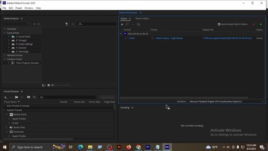Open the Window menu

click(29, 8)
